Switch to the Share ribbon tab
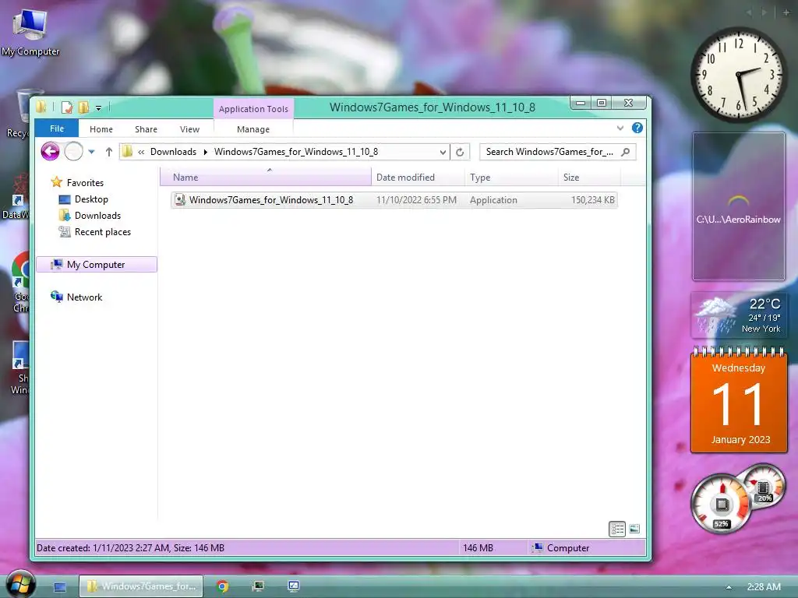This screenshot has width=798, height=598. coord(146,129)
